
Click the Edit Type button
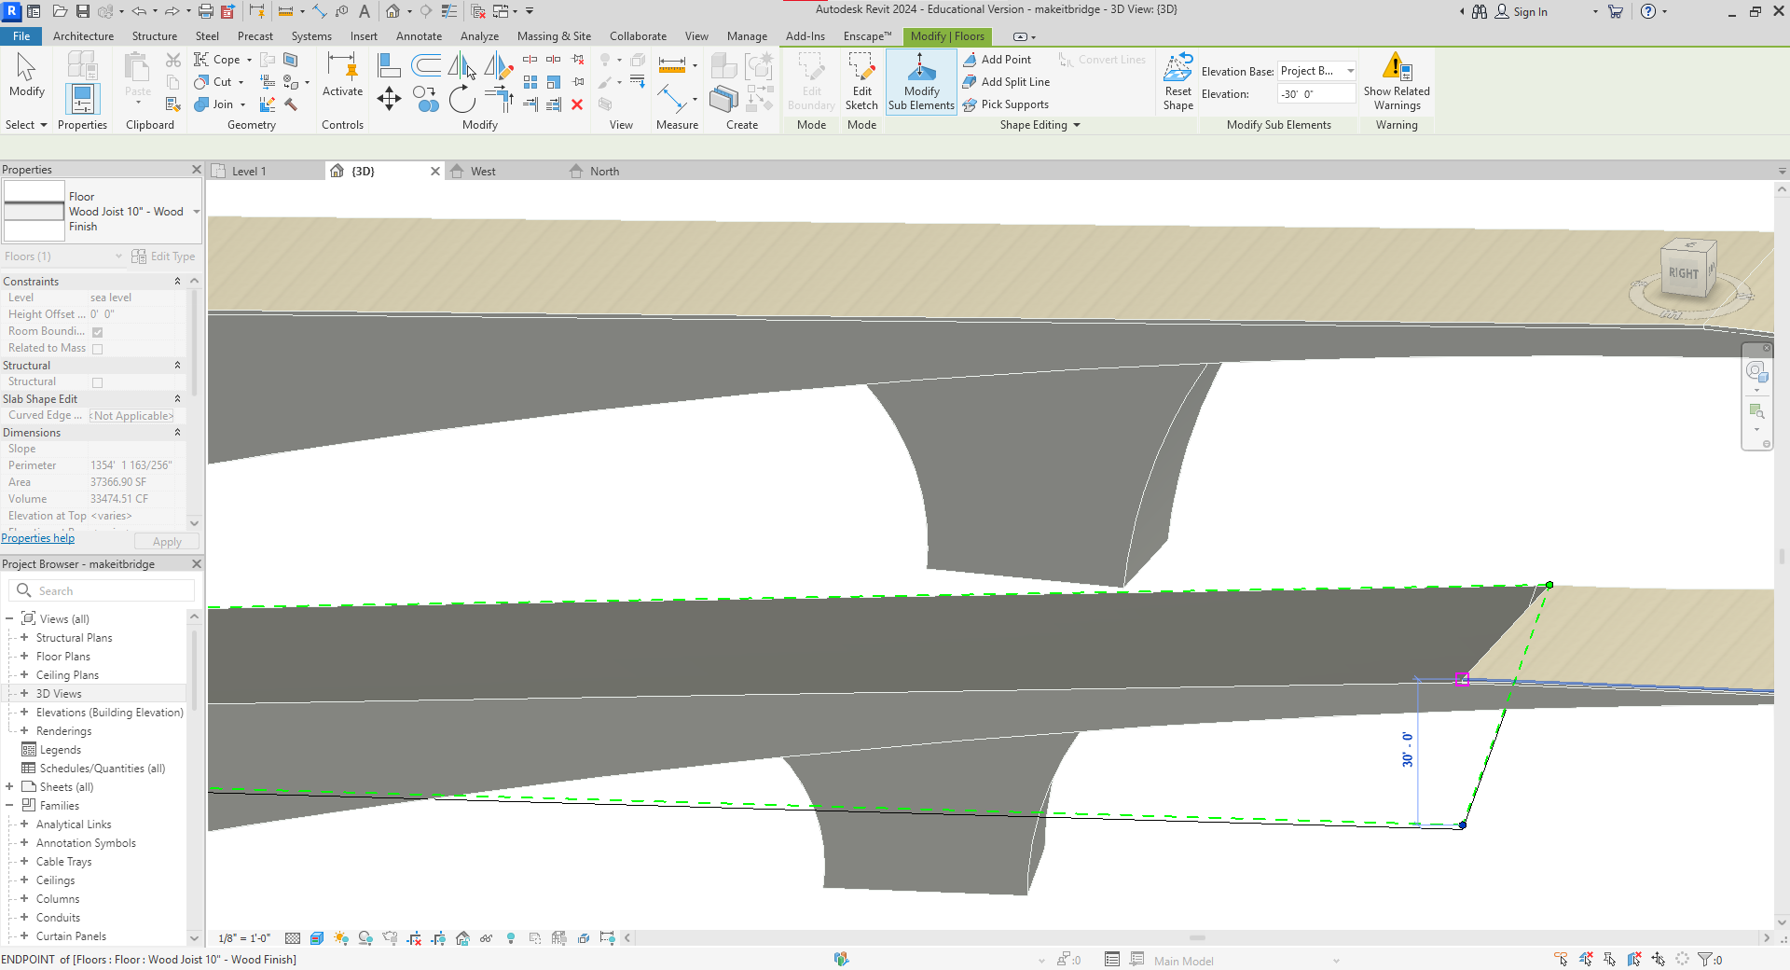click(x=164, y=256)
